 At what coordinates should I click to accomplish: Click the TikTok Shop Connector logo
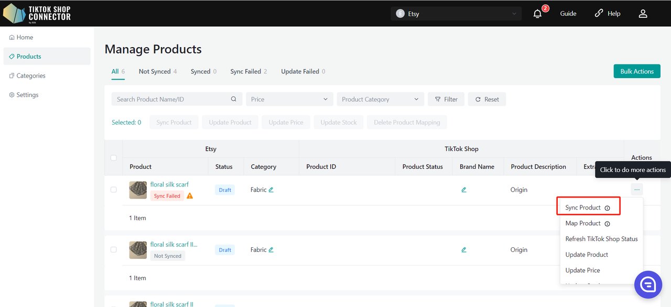tap(37, 14)
